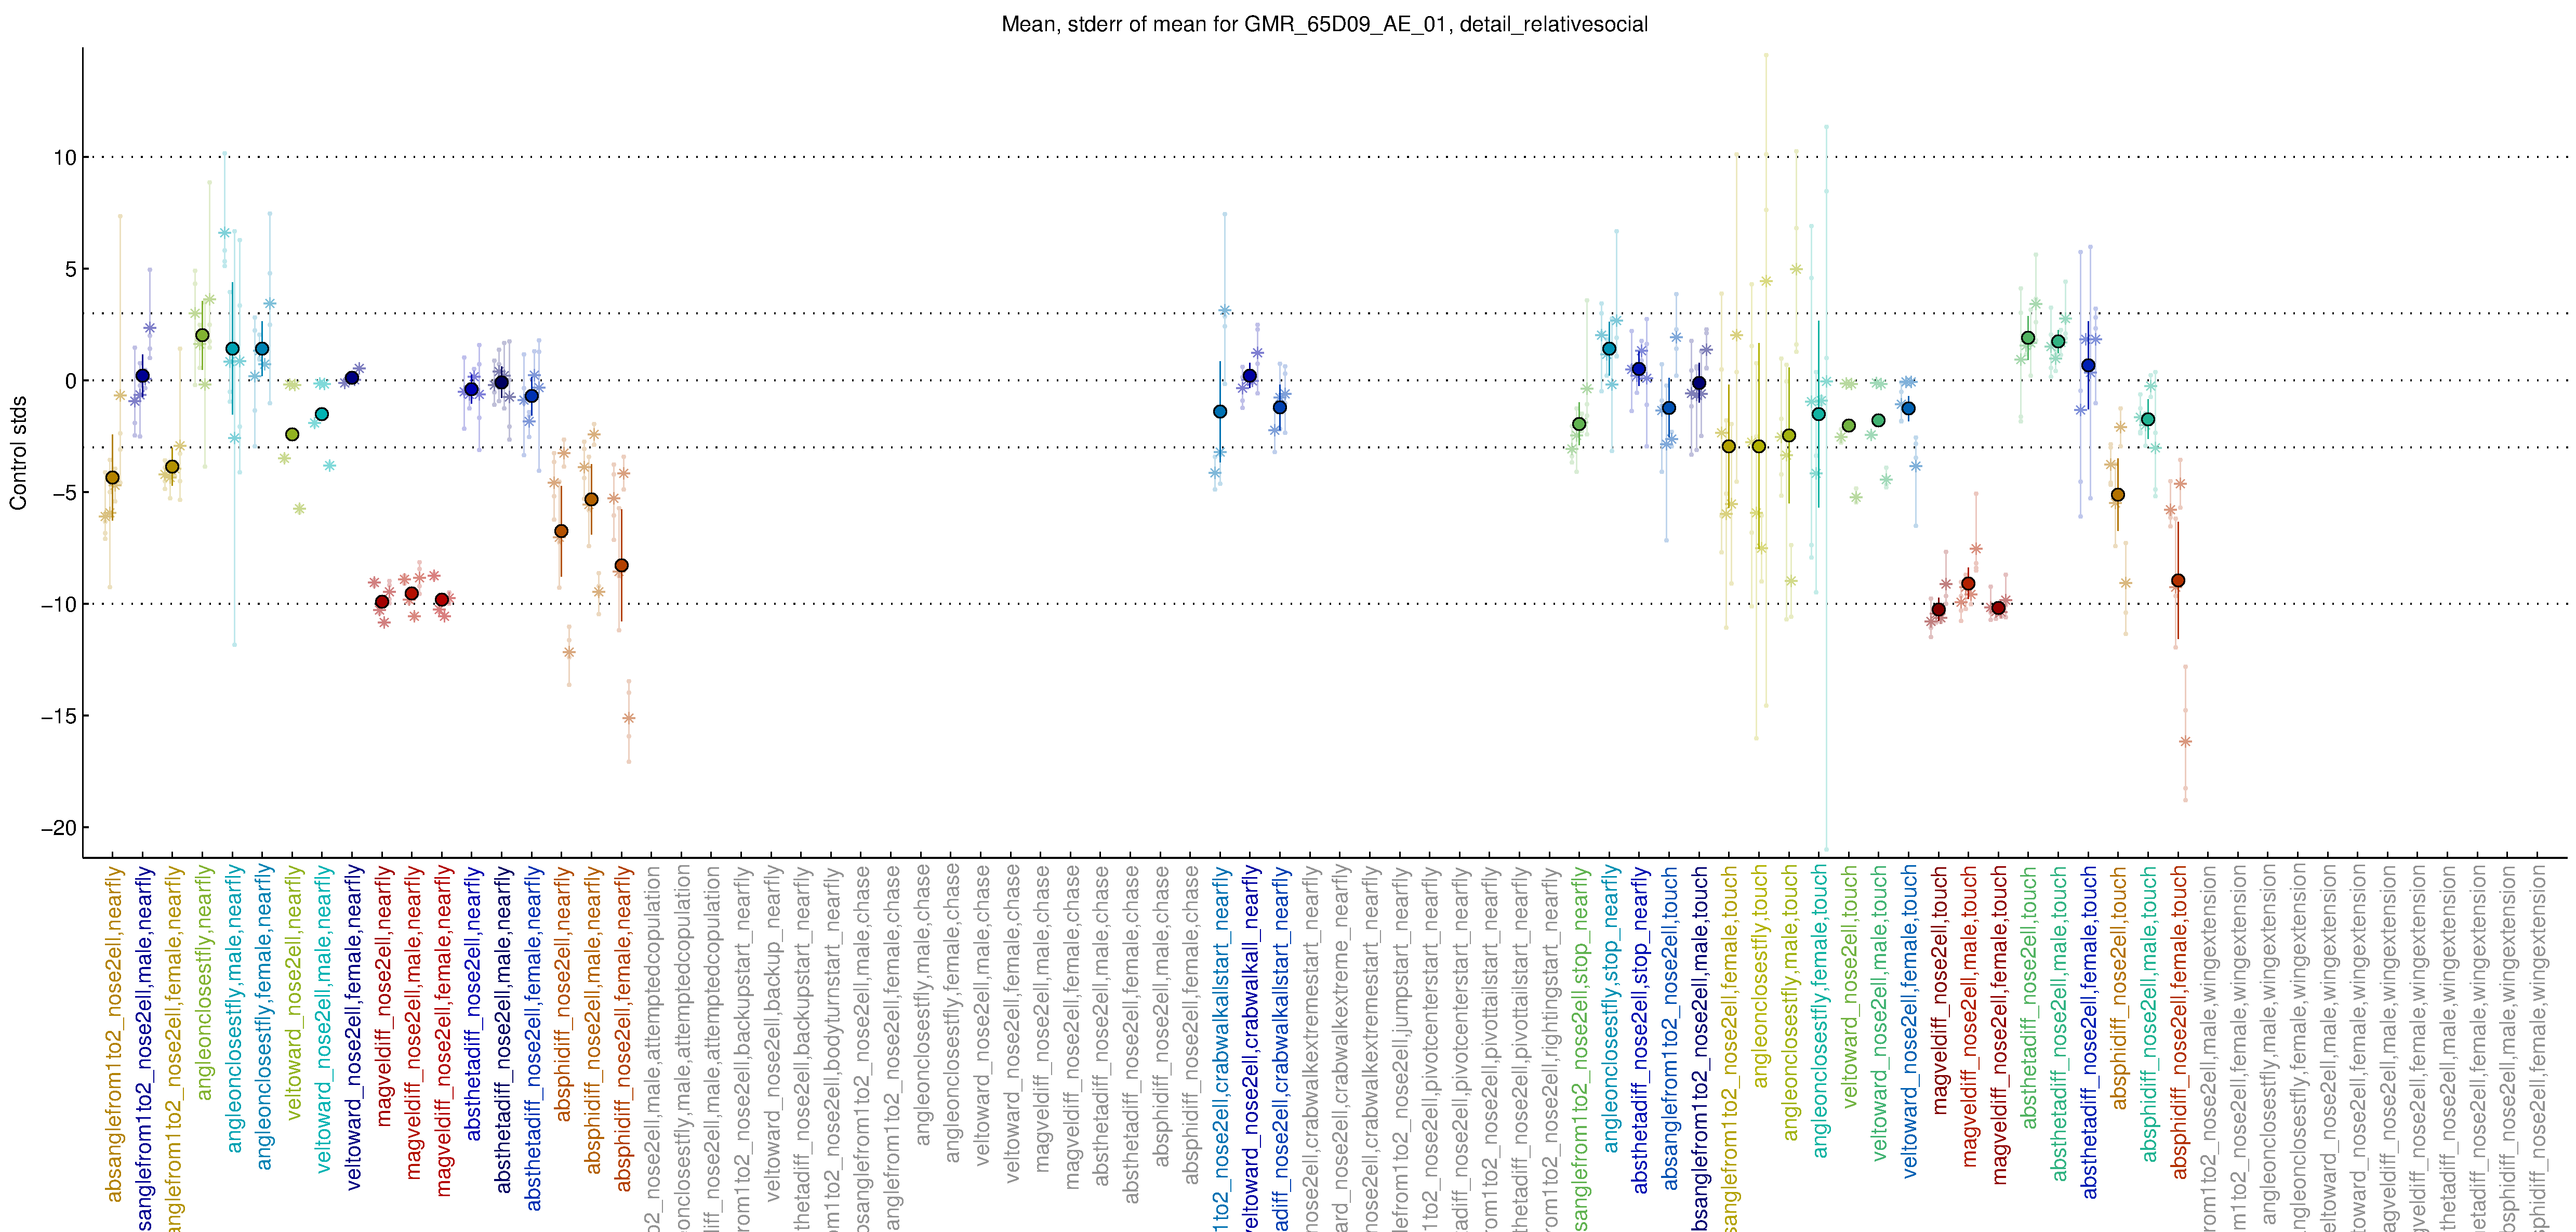The width and height of the screenshot is (2576, 1232).
Task: Select x-axis label 'veltoward_nose2ell,female,nearfly'
Action: point(353,1028)
